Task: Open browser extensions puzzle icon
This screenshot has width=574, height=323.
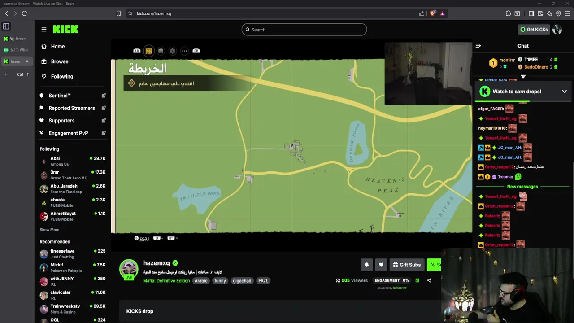Action: [x=508, y=13]
